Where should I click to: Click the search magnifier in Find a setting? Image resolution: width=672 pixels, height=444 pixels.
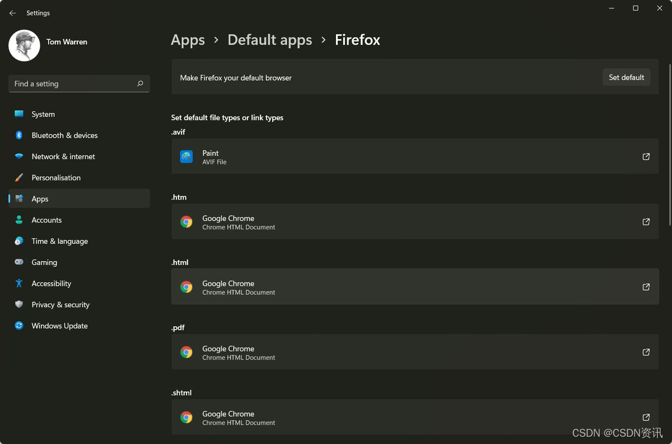(140, 84)
